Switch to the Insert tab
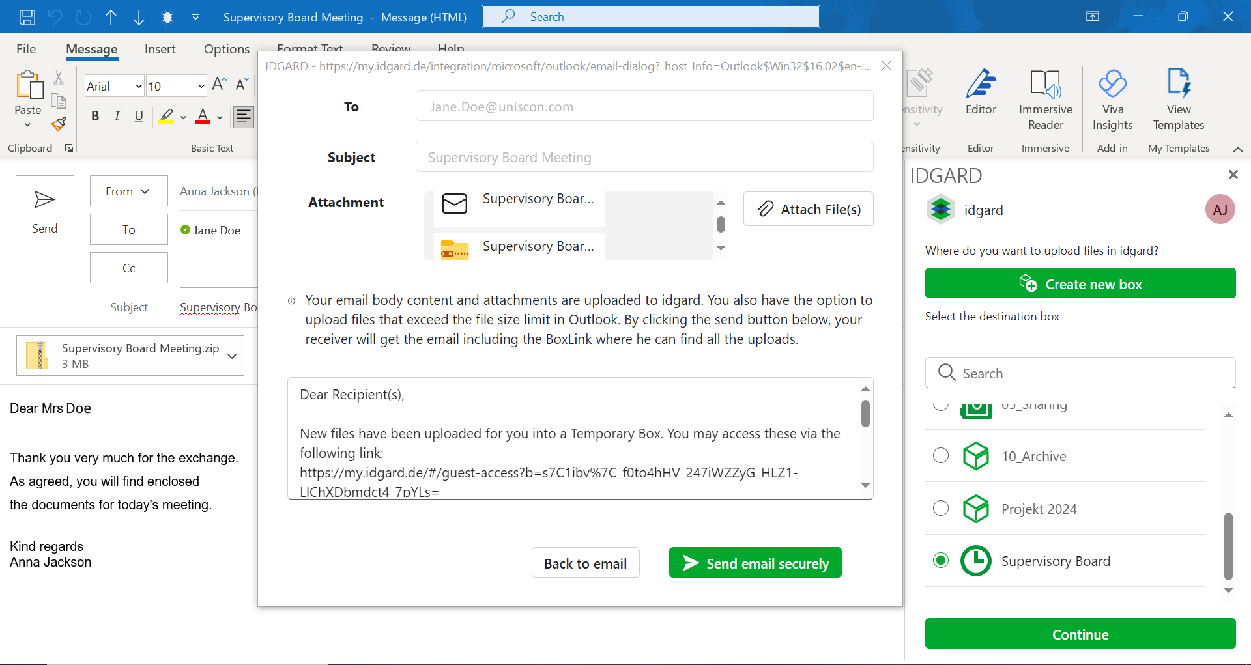 (160, 49)
